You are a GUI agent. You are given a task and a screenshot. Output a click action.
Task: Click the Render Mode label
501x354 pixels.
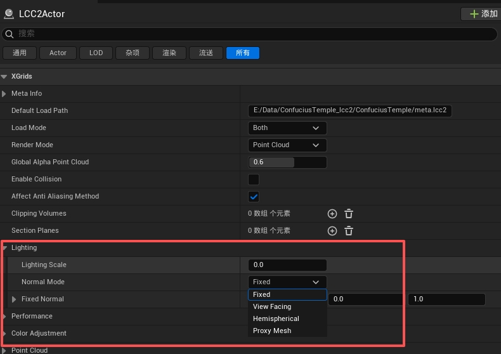point(32,145)
